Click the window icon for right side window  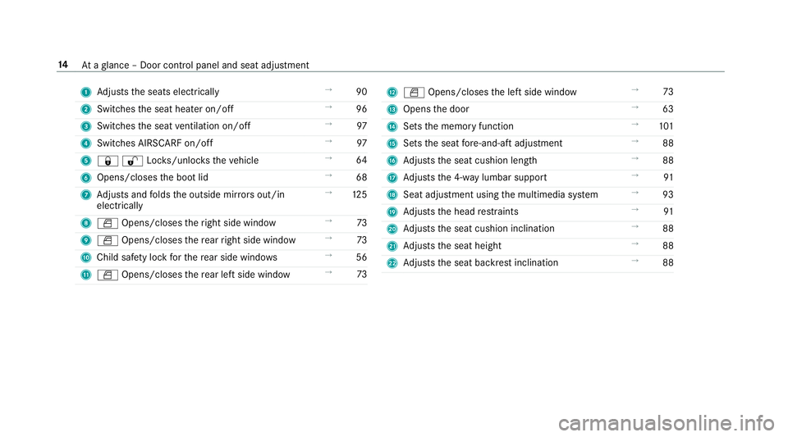coord(108,223)
